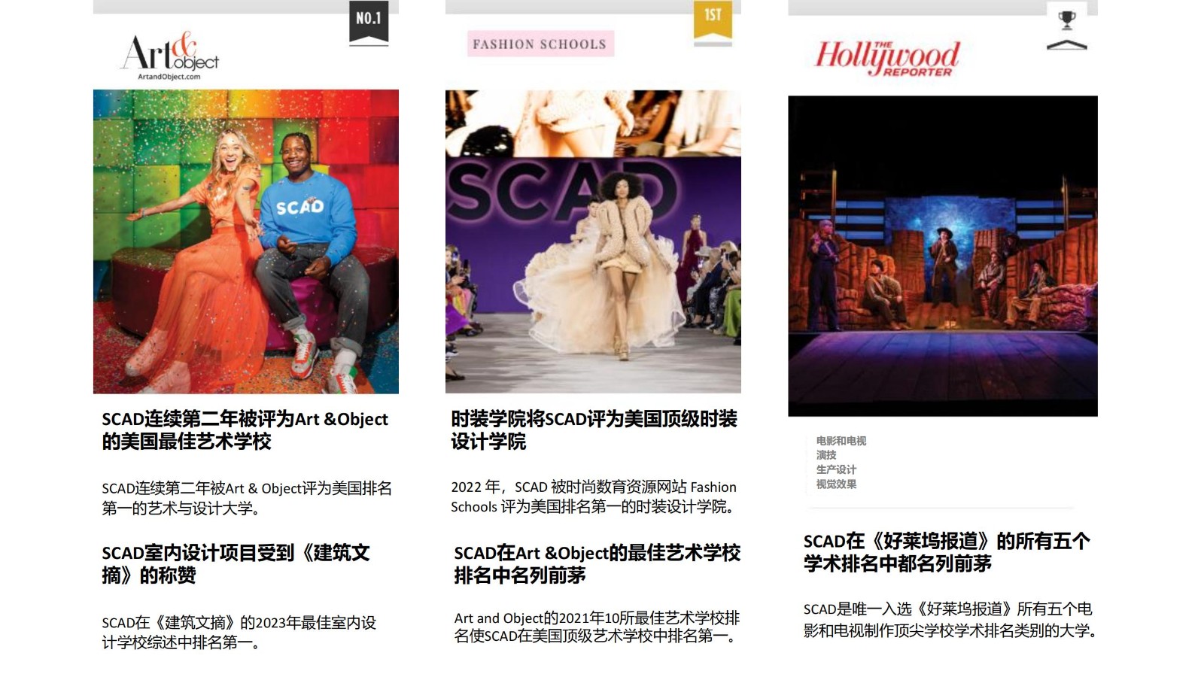1204x677 pixels.
Task: Click the trophy icon
Action: [x=1067, y=20]
